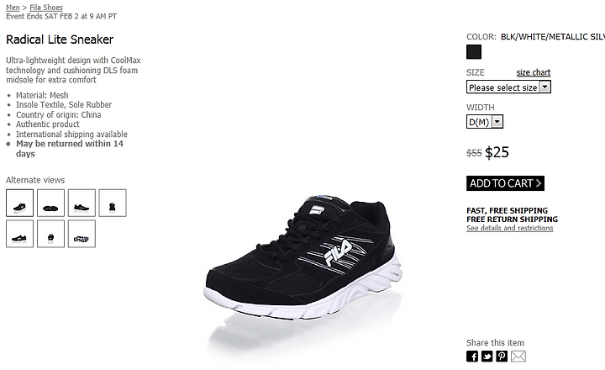The width and height of the screenshot is (605, 370).
Task: Share item on Pinterest icon
Action: 502,356
